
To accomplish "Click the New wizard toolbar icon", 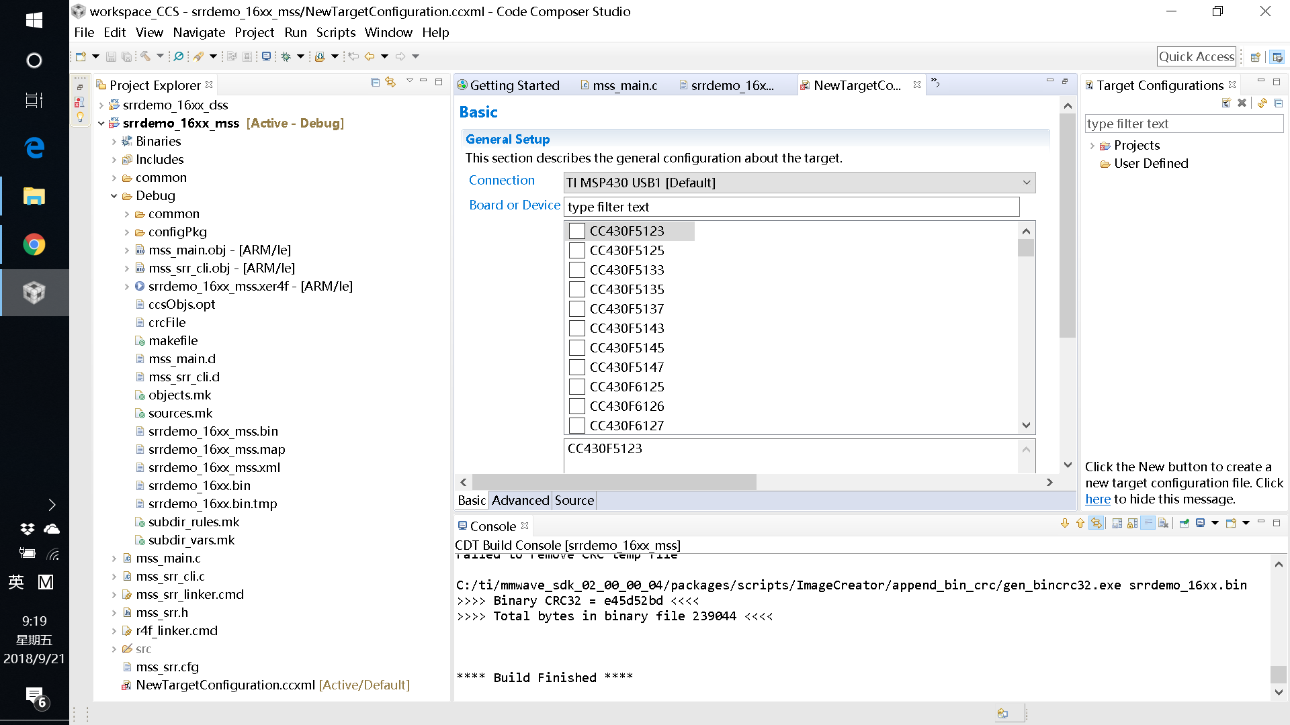I will pyautogui.click(x=81, y=56).
